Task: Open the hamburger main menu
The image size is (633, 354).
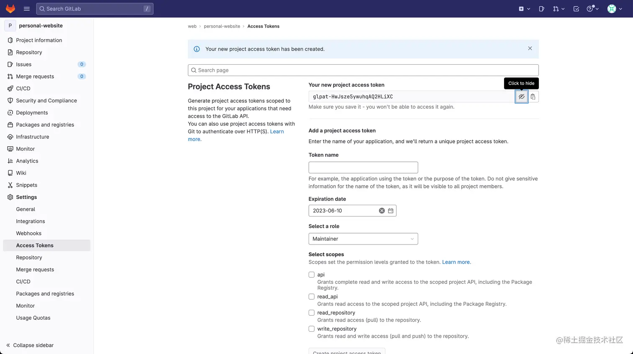Action: [27, 9]
